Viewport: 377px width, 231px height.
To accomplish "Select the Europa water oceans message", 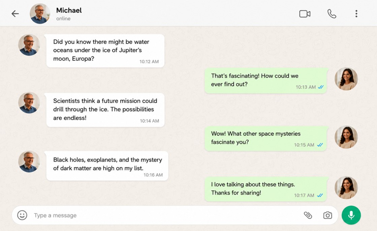I will [x=105, y=51].
